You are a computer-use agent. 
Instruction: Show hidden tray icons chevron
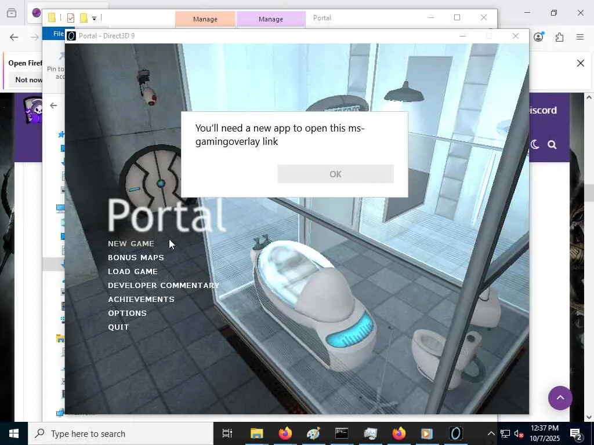[x=491, y=433]
